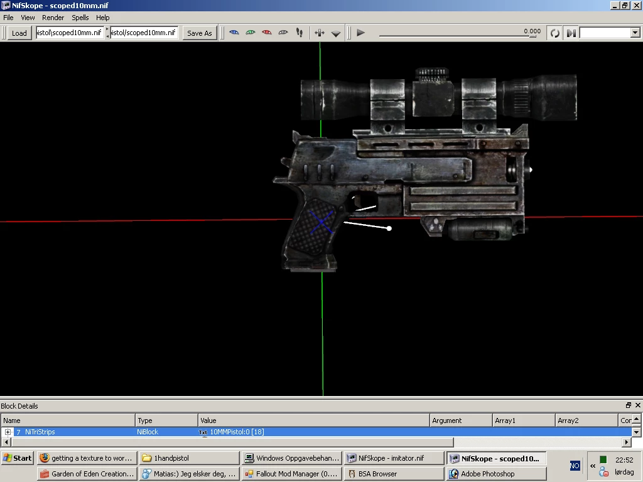Toggle the switch animation button

point(571,33)
